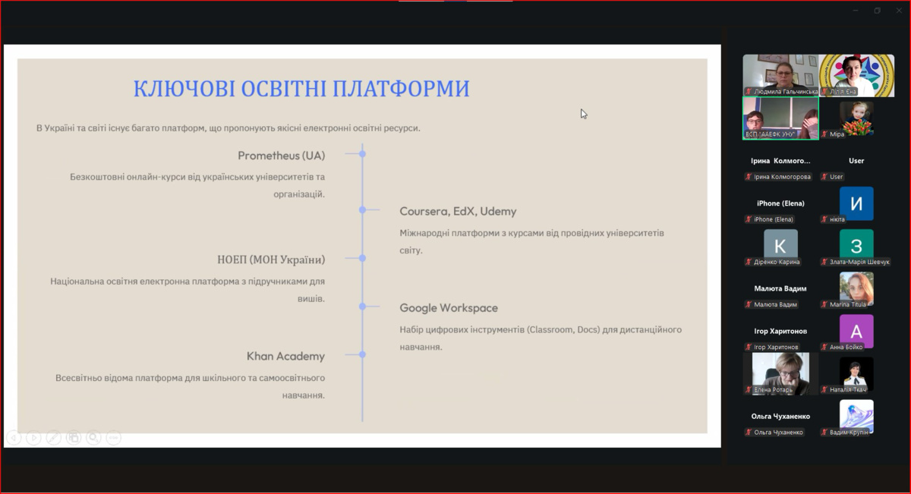Screen dimensions: 911x494
Task: Click green З avatar of Злата-Марія Шевчук
Action: click(x=856, y=245)
